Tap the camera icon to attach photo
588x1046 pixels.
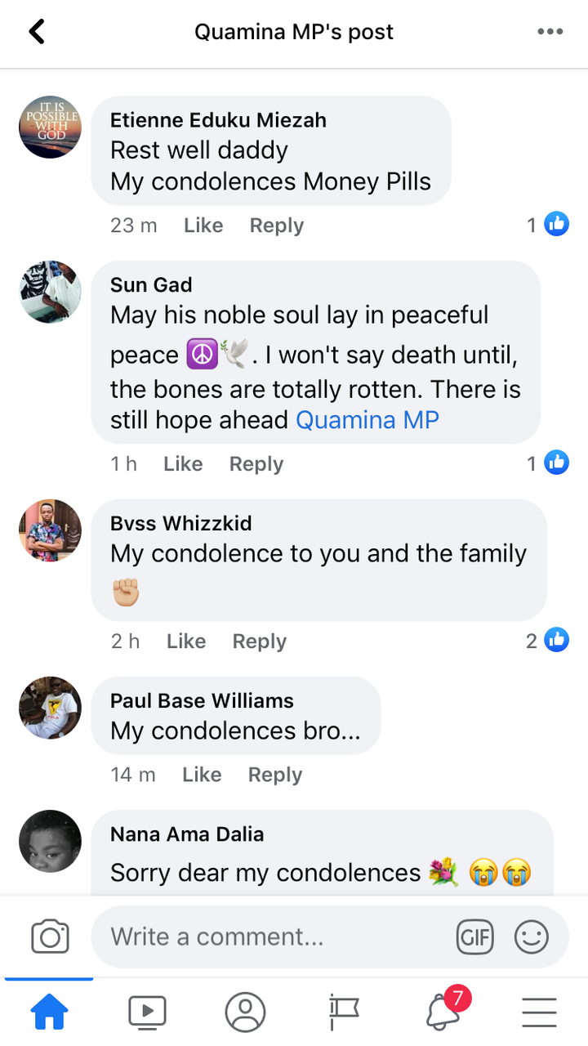50,936
